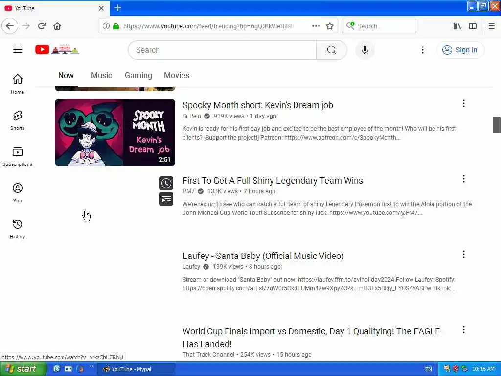Open video title Spooky Month short: Kevin's Dream job
This screenshot has height=376, width=501.
coord(257,105)
